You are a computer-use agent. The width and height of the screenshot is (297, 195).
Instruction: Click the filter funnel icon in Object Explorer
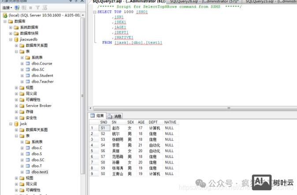click(x=38, y=8)
